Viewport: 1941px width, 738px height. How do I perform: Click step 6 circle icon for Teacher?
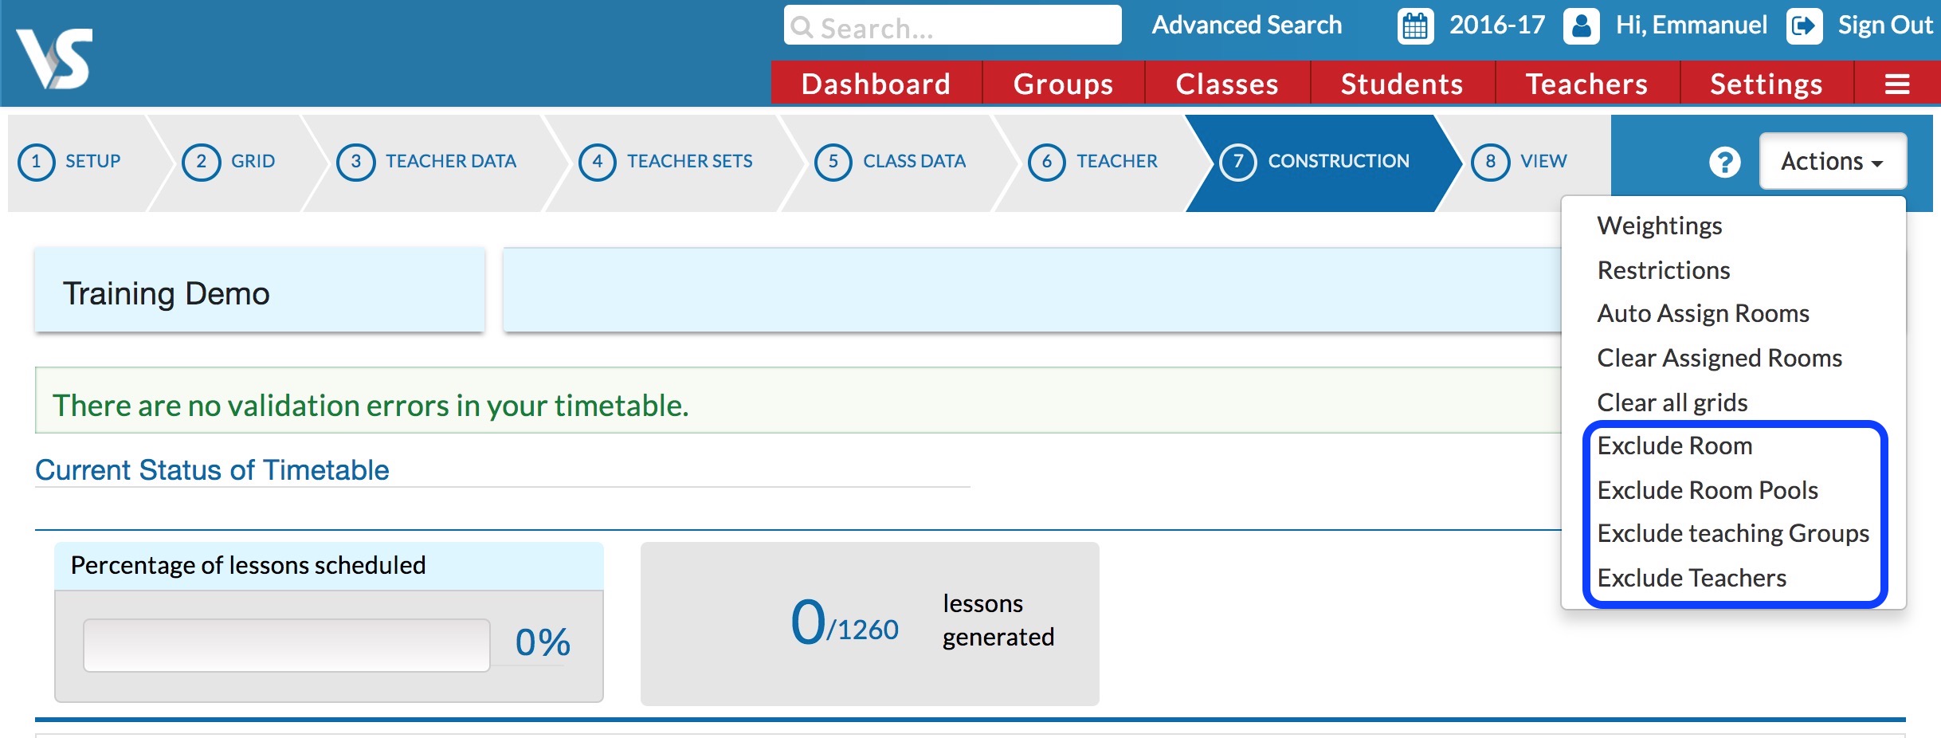tap(1047, 162)
